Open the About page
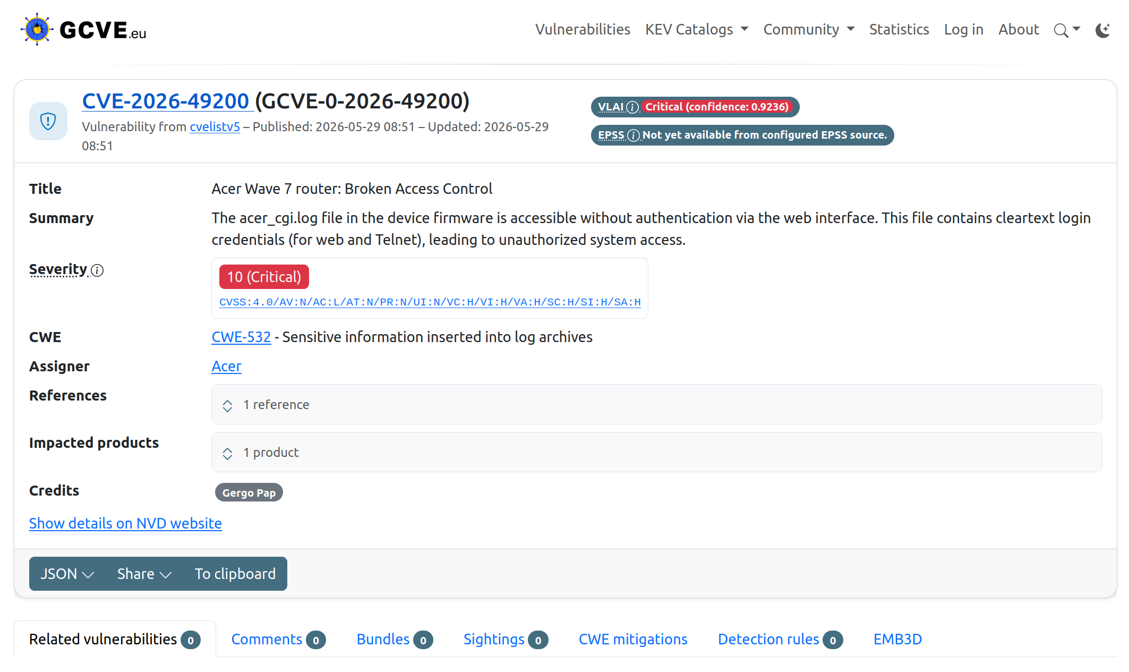Screen dimensions: 1129x672 [x=1019, y=29]
